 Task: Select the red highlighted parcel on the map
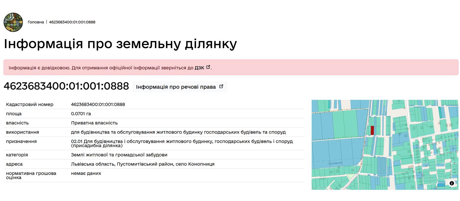pyautogui.click(x=372, y=130)
